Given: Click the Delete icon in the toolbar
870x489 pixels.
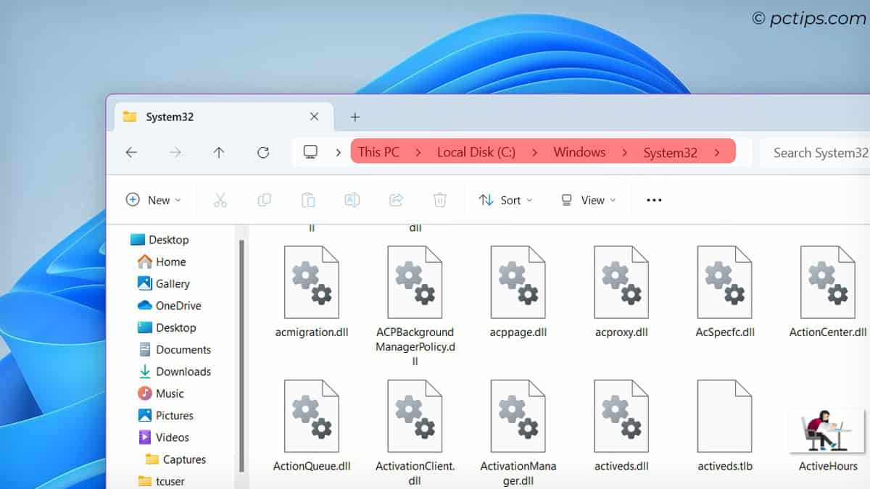Looking at the screenshot, I should click(x=439, y=200).
